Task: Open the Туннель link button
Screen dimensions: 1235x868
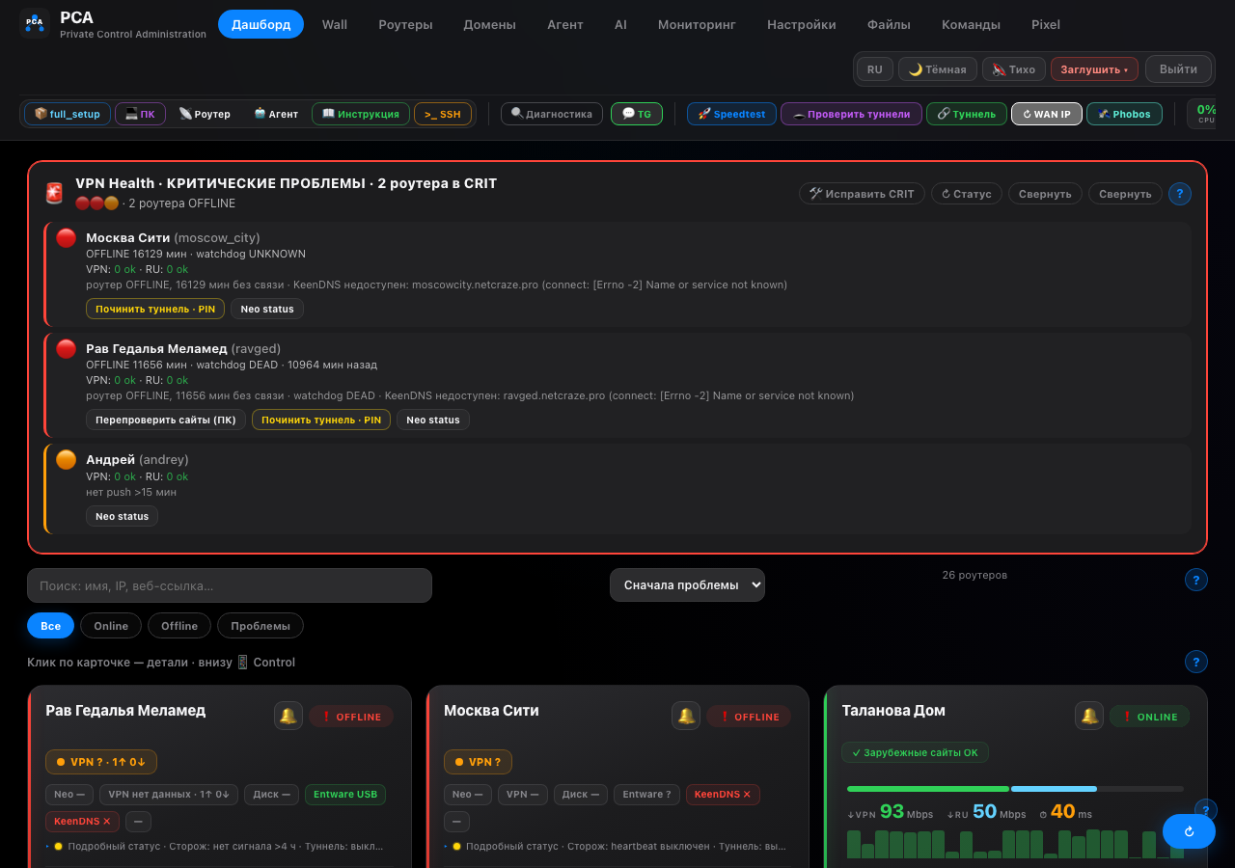Action: (x=967, y=114)
